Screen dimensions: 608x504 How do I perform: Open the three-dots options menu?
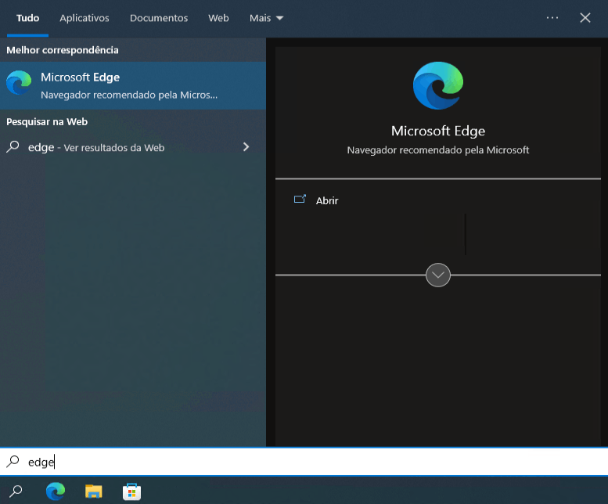552,18
